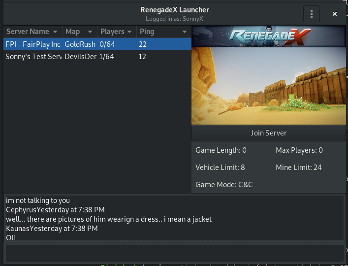Screen dimensions: 348x266
Task: Open the Ping column dropdown arrow
Action: pyautogui.click(x=184, y=32)
